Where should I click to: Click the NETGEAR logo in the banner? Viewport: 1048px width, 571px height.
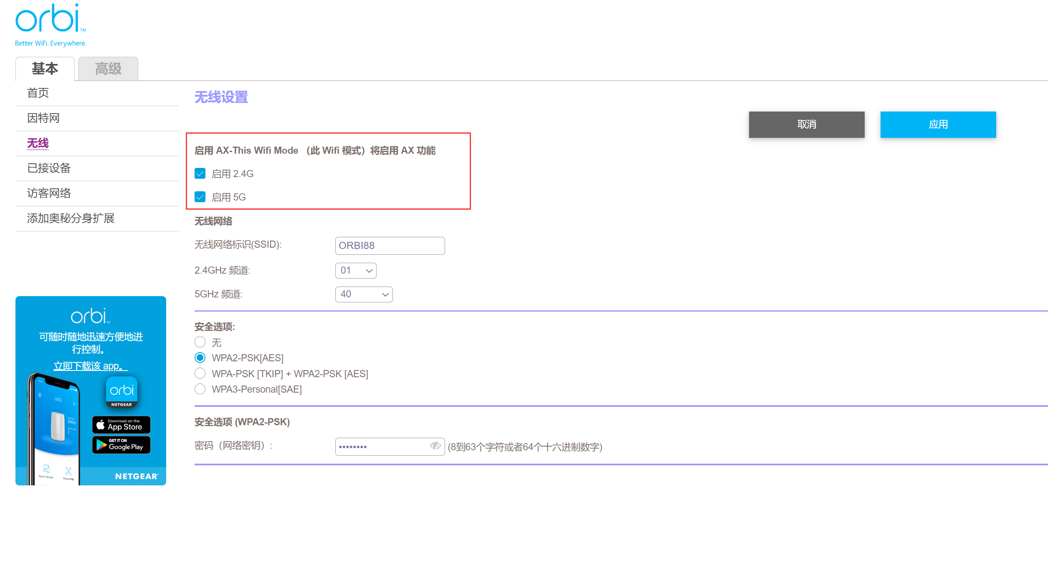(137, 476)
